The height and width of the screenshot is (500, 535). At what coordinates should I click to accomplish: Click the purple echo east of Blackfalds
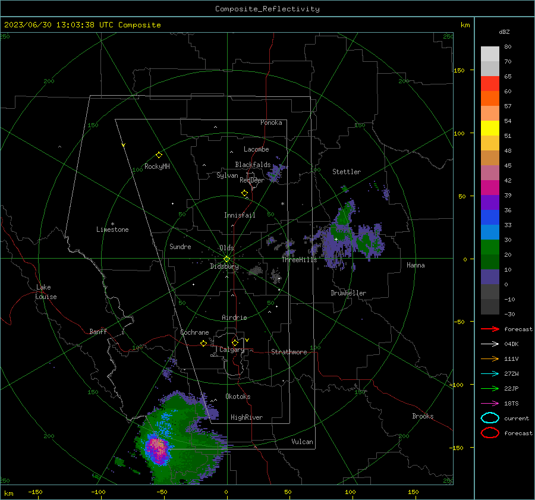pos(276,172)
